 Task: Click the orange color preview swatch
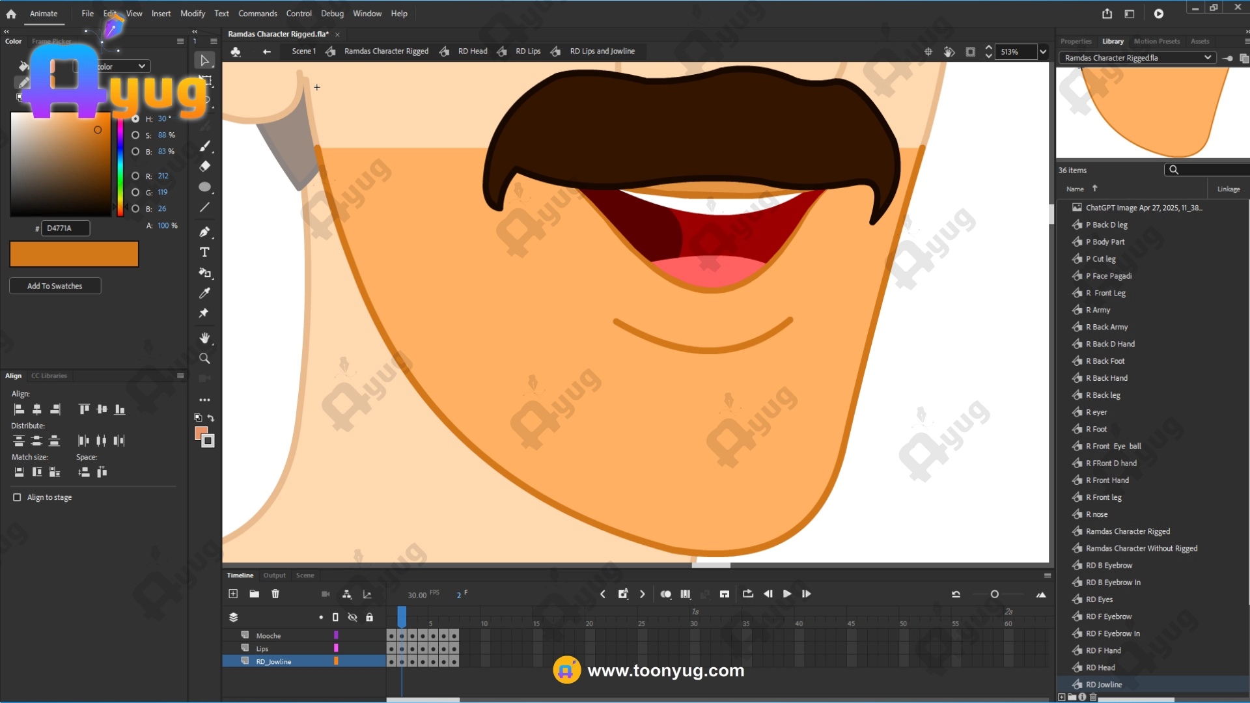(74, 254)
